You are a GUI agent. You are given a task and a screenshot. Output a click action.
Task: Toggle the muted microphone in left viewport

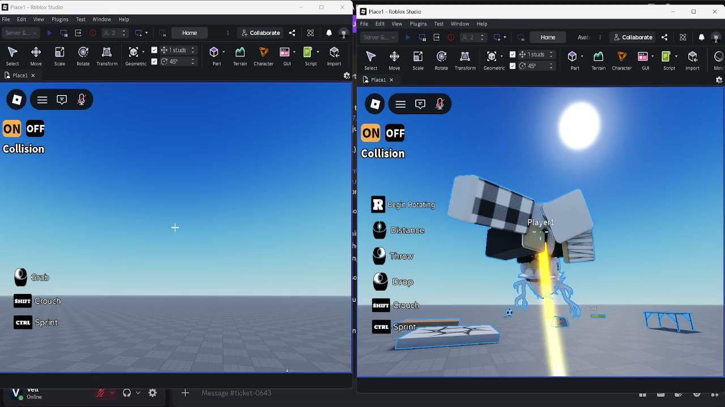(82, 99)
